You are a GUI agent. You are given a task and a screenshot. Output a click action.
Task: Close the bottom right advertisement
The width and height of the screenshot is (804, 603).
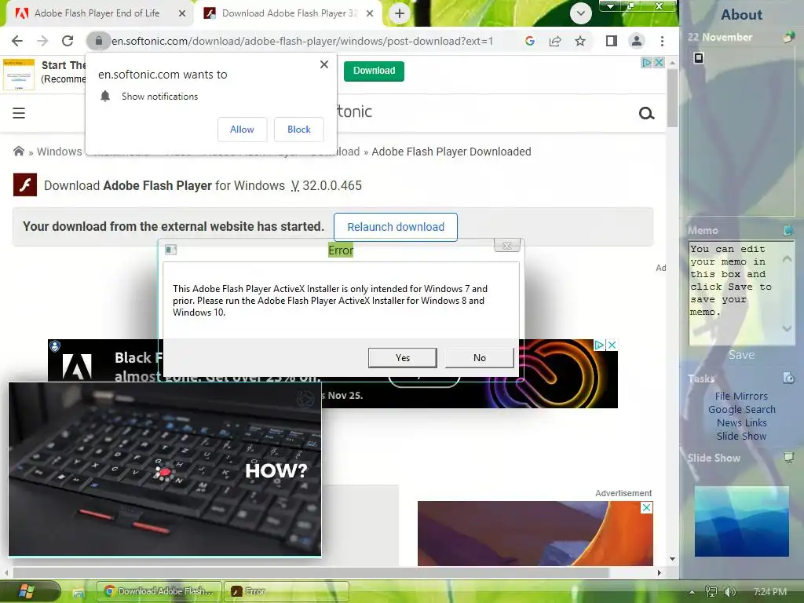647,507
